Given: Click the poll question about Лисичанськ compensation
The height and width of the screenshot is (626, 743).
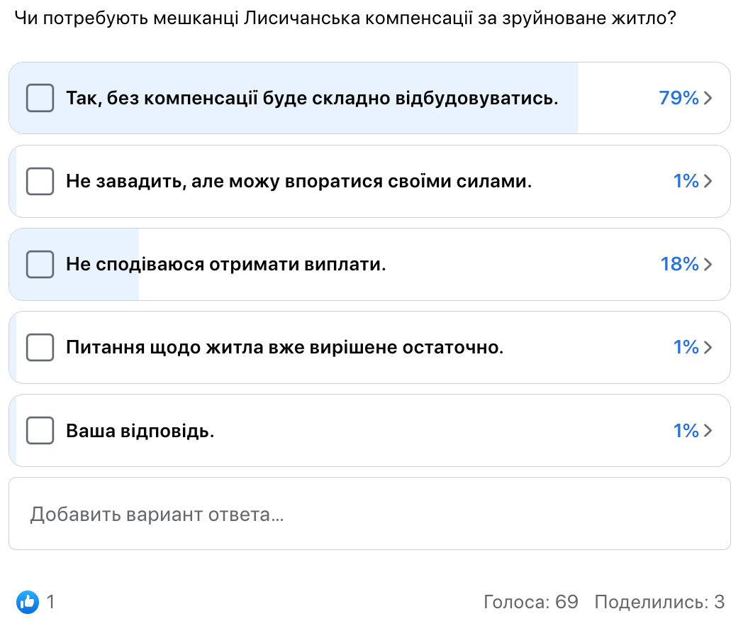Looking at the screenshot, I should pos(345,18).
